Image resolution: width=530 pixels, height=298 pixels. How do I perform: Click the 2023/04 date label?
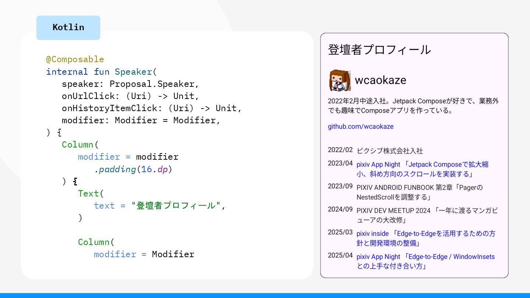click(340, 163)
